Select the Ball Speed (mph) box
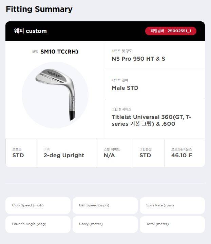Image resolution: width=211 pixels, height=244 pixels. tap(105, 205)
